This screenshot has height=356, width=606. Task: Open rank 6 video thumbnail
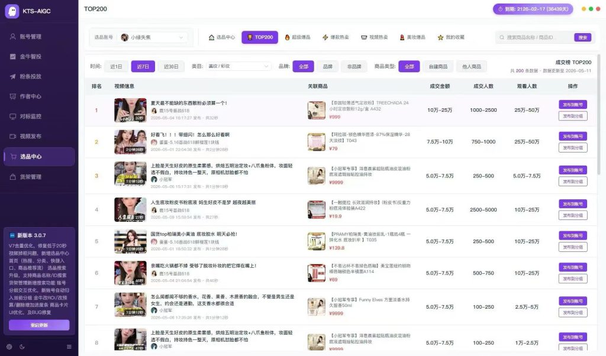[x=130, y=273]
